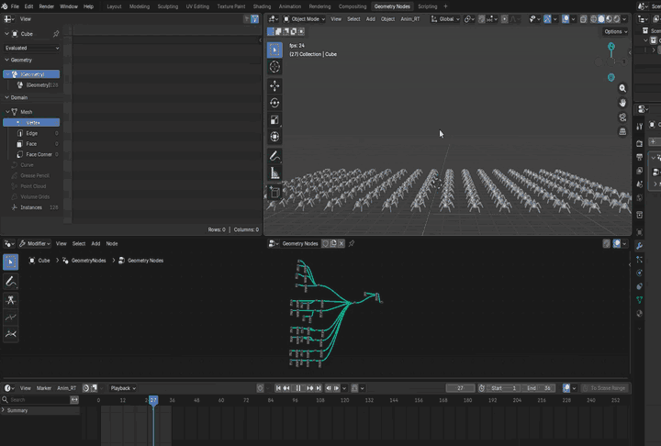The width and height of the screenshot is (661, 446).
Task: Click the zoom magnifier viewport gizmo
Action: tap(622, 88)
